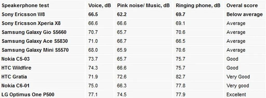Select the 77.1 voice value cell
This screenshot has width=266, height=98.
point(93,94)
